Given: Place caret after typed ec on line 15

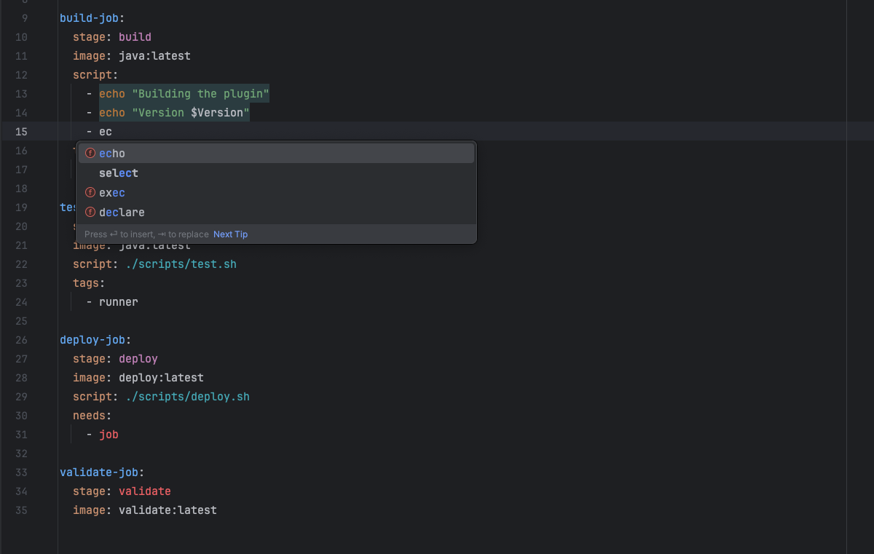Looking at the screenshot, I should [x=112, y=132].
